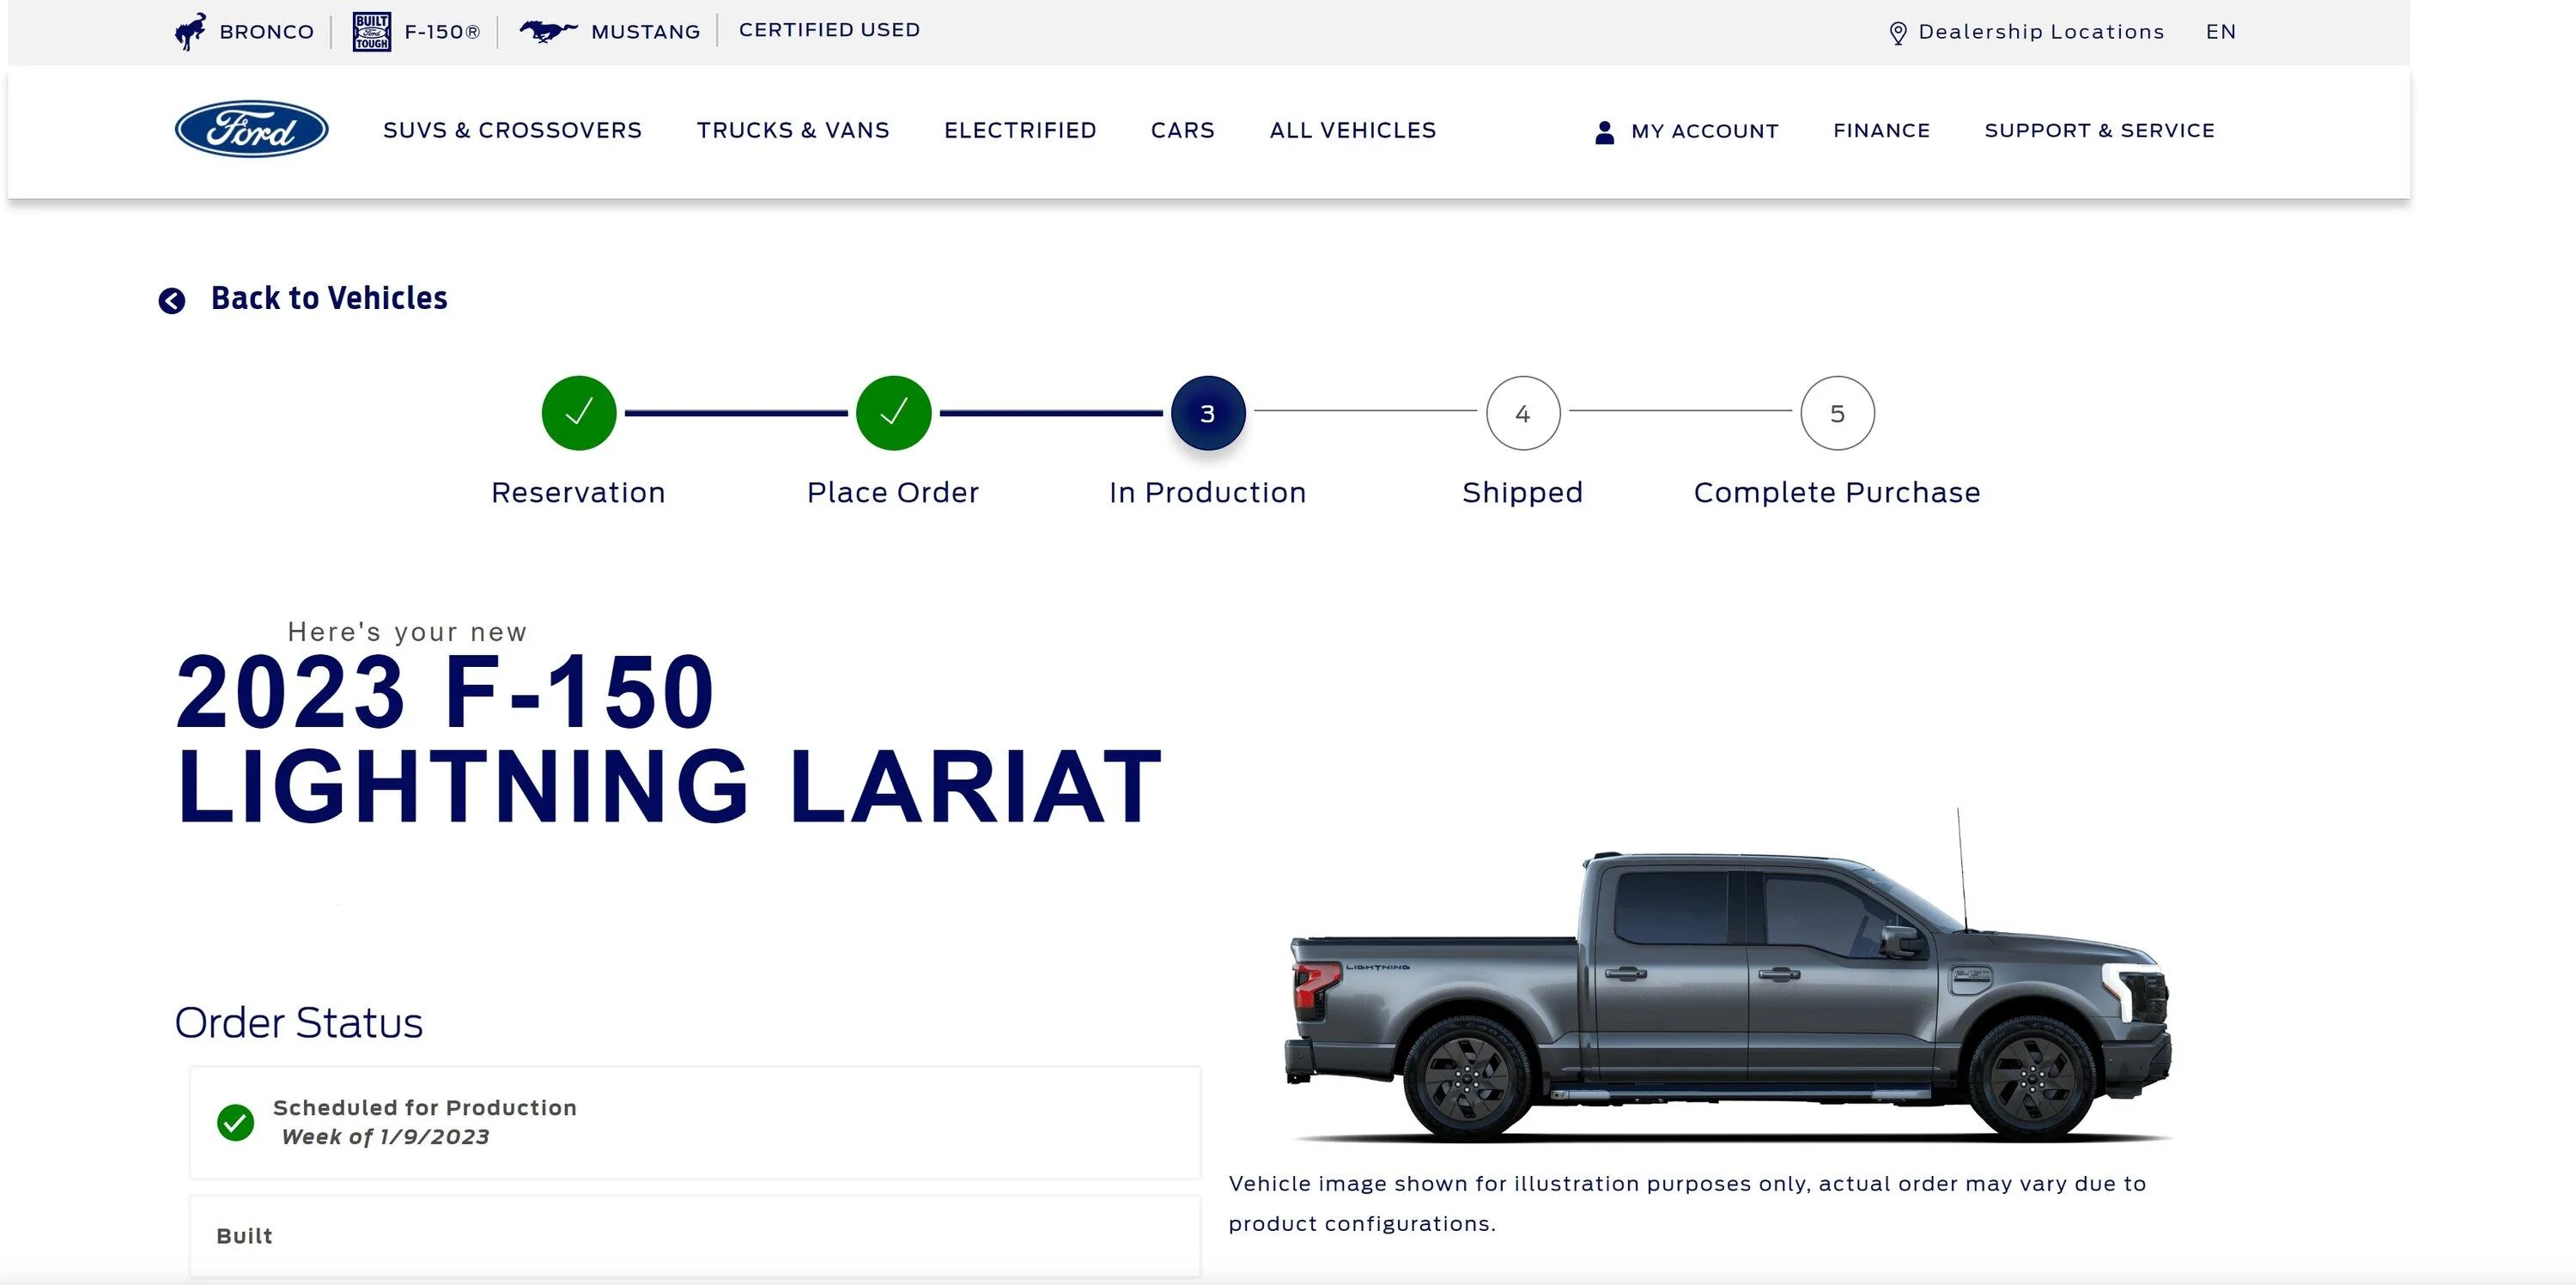Click the Bronco horse icon
Screen dimensions: 2576x1285
190,31
